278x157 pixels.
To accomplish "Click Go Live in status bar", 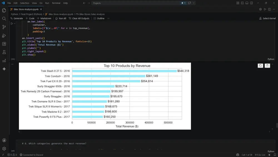I will point(260,155).
